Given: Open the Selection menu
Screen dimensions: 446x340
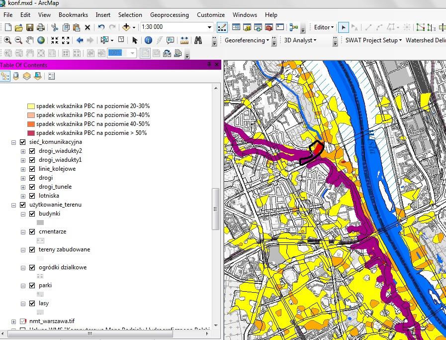Looking at the screenshot, I should pos(130,15).
